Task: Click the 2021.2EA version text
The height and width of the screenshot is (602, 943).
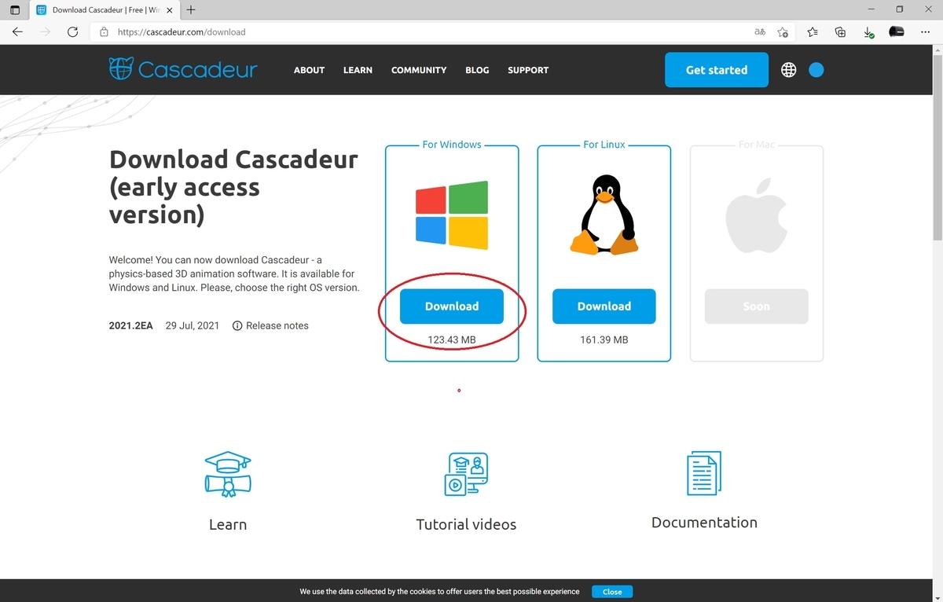Action: click(x=130, y=325)
